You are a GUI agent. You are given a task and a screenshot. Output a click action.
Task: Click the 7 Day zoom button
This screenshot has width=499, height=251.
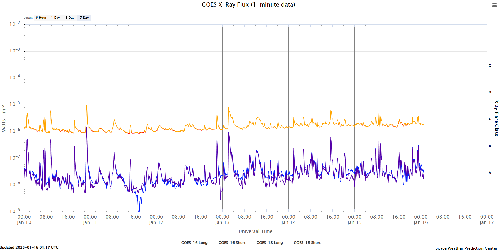[84, 18]
